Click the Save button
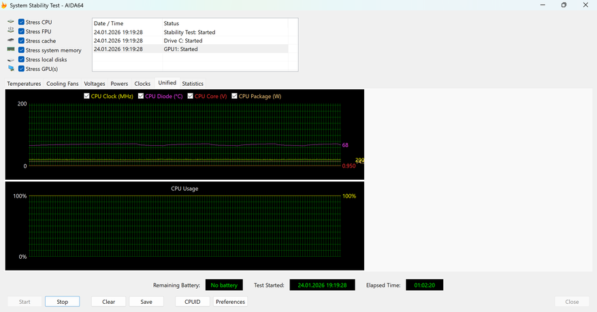The height and width of the screenshot is (312, 597). 146,302
